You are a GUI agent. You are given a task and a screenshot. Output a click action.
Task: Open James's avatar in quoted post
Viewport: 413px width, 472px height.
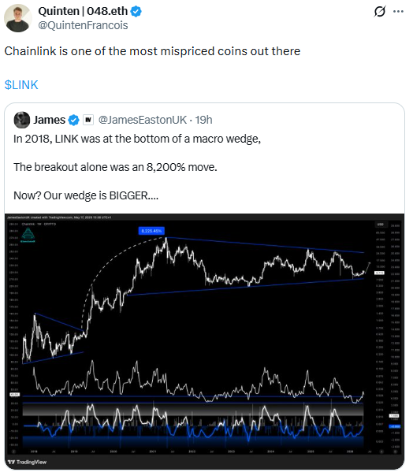click(21, 120)
